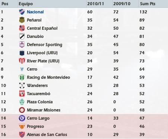Click the Danubio shield icon
This screenshot has width=168, height=139.
(22, 36)
